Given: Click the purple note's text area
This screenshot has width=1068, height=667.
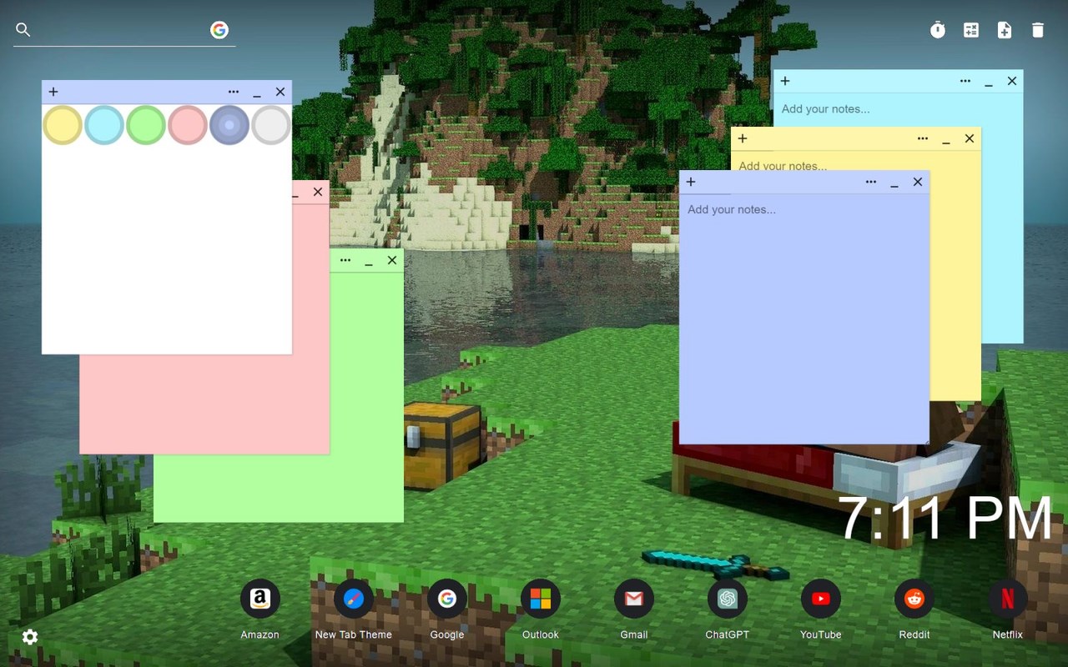Looking at the screenshot, I should click(804, 319).
